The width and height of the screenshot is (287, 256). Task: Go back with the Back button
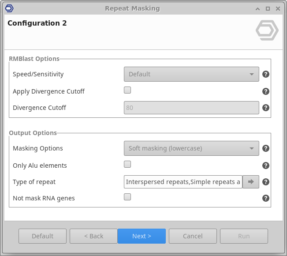[x=93, y=236]
